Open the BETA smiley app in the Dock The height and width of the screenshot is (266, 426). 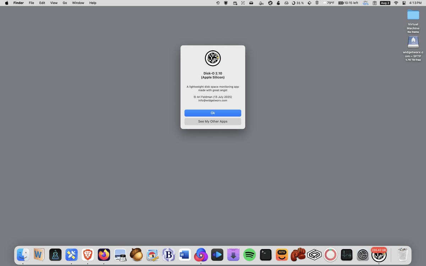coord(282,255)
